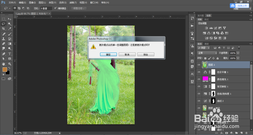The image size is (253, 135).
Task: Click the foreground color swatch
Action: pos(5,70)
